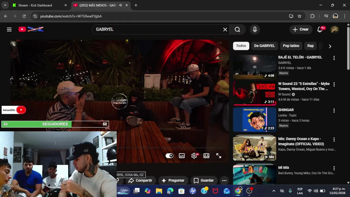Show more filter chips with right arrow
The width and height of the screenshot is (350, 197).
coord(330,46)
